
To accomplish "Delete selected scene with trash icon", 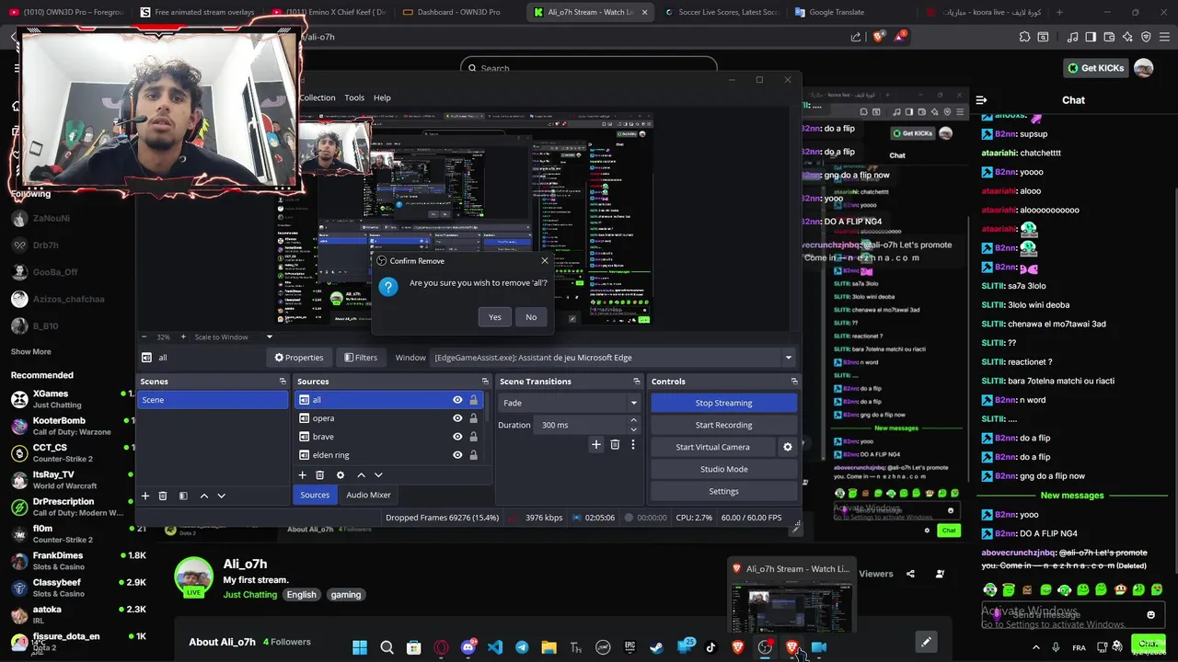I will pyautogui.click(x=163, y=496).
